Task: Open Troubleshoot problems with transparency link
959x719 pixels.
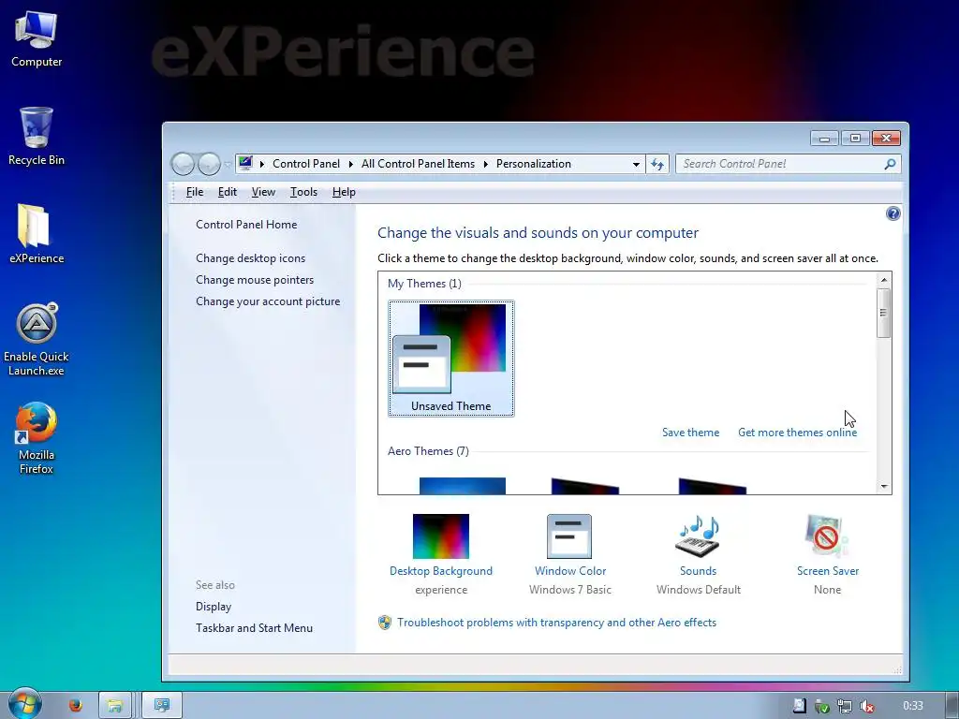Action: (x=556, y=623)
